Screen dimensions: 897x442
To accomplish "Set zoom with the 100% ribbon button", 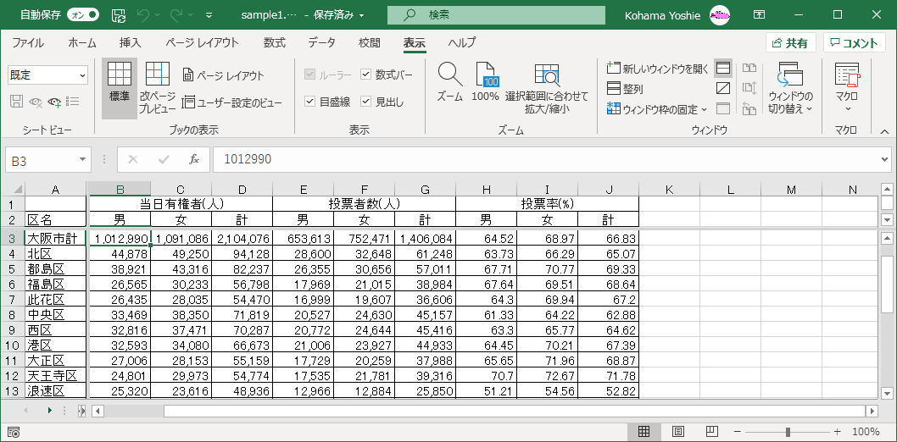I will point(485,82).
